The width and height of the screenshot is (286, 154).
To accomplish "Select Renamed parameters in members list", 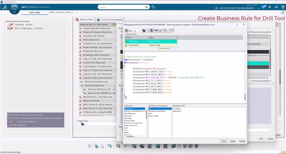I will (x=157, y=111).
